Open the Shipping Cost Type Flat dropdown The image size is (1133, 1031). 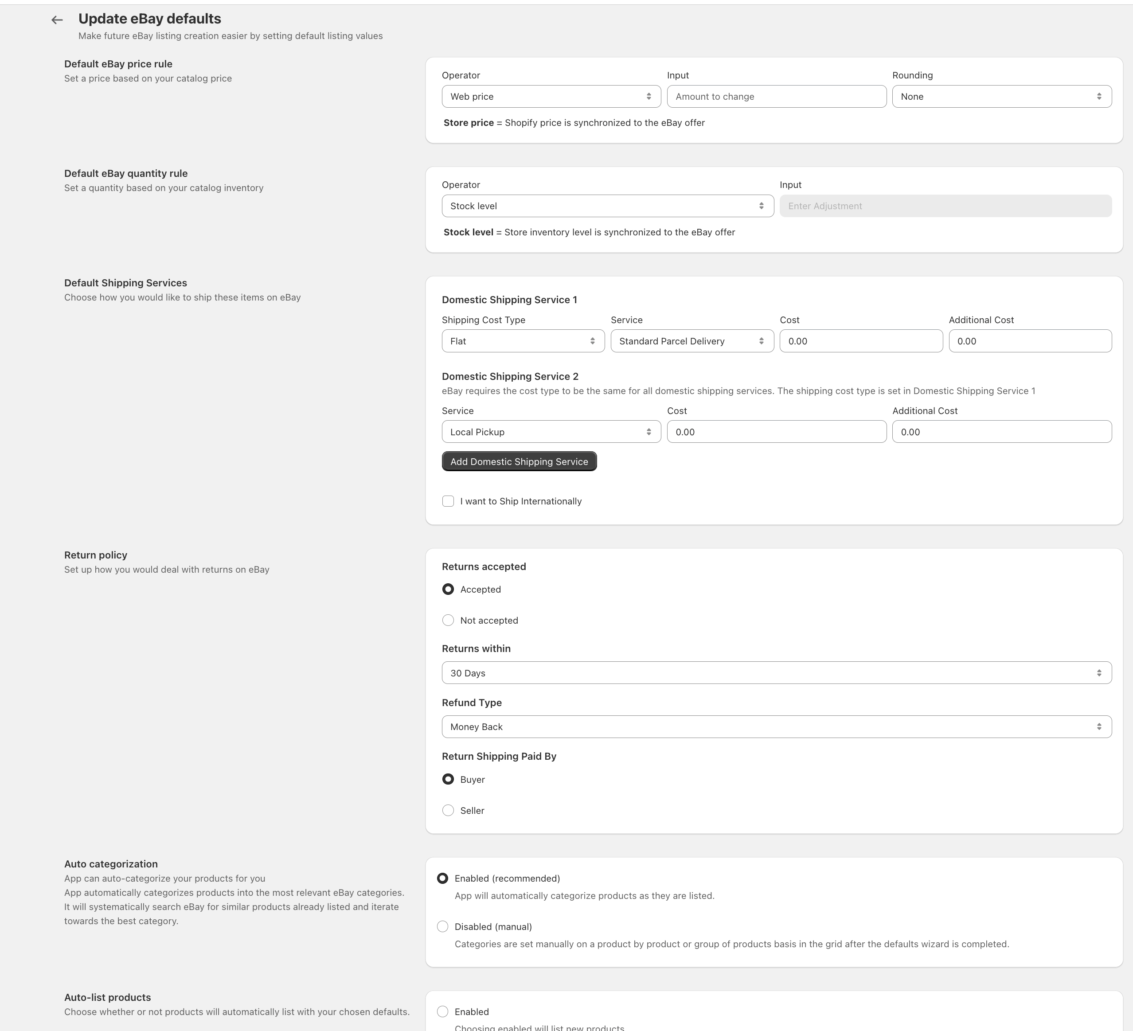[522, 340]
